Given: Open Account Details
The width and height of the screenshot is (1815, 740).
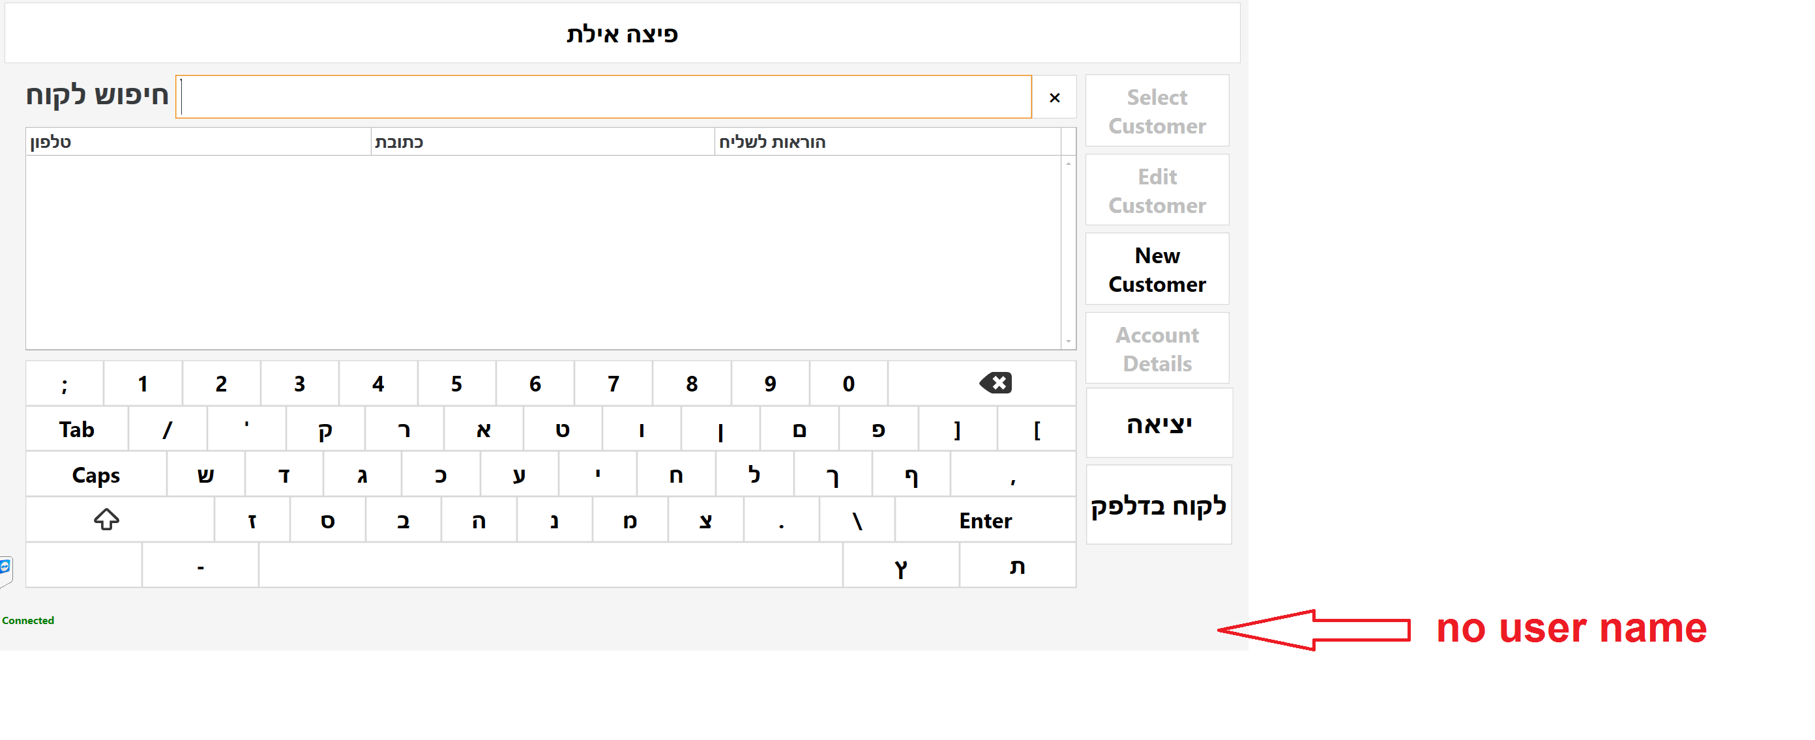Looking at the screenshot, I should tap(1157, 349).
